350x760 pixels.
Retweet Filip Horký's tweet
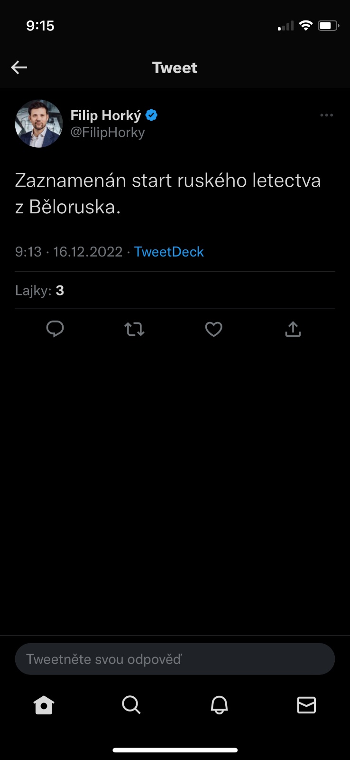[x=134, y=329]
